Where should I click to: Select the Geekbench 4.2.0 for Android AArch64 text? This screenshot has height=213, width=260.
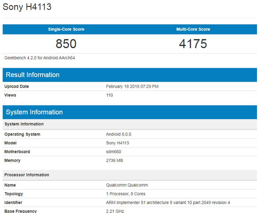[x=40, y=58]
